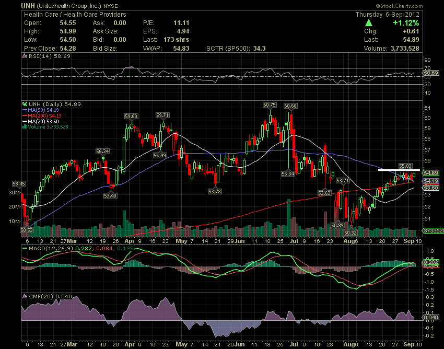The width and height of the screenshot is (444, 349).
Task: Click the Thursday 6-Sep-2012 date
Action: coord(388,15)
